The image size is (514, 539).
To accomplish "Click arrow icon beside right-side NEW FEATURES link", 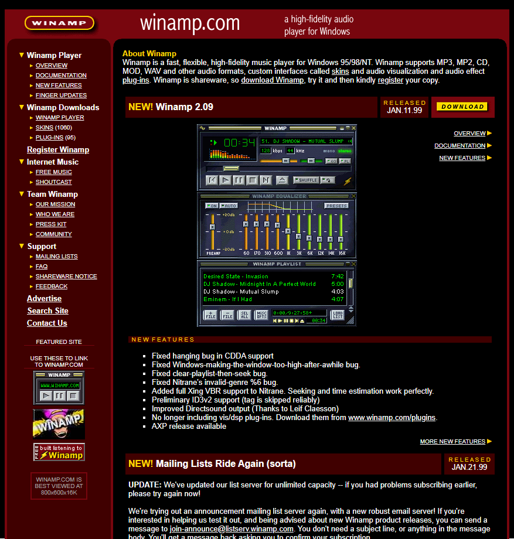I will 489,158.
